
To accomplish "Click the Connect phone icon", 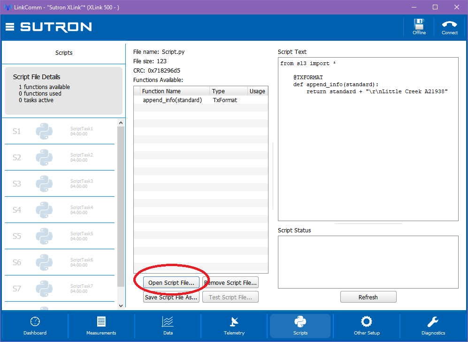I will pos(450,27).
